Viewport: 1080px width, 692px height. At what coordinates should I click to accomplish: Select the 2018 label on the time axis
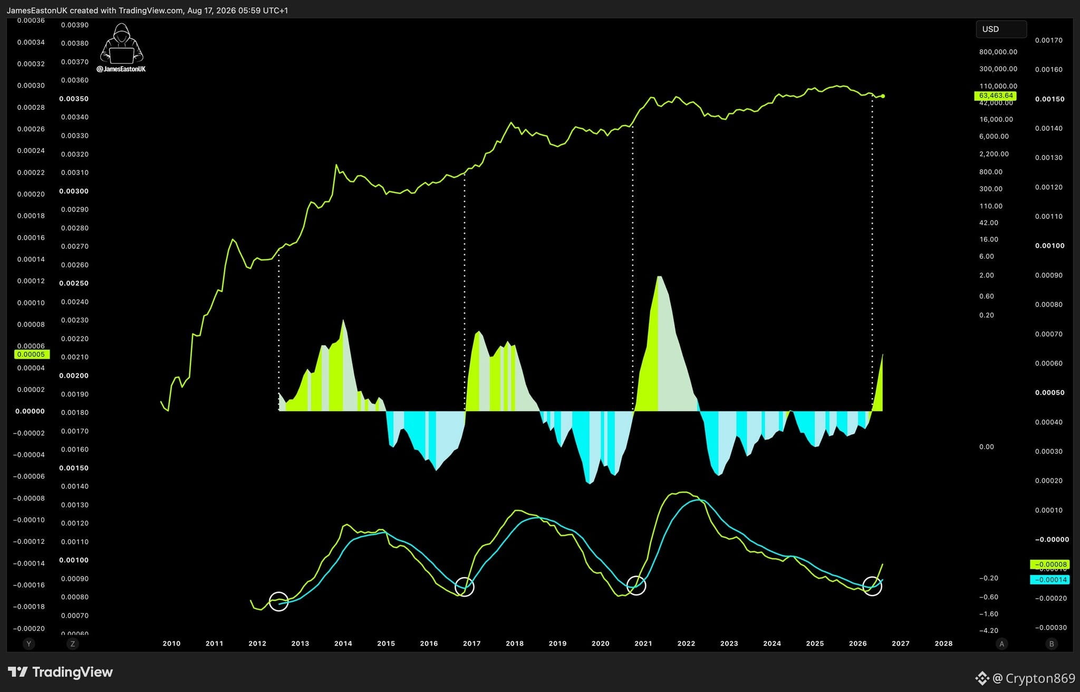point(515,643)
